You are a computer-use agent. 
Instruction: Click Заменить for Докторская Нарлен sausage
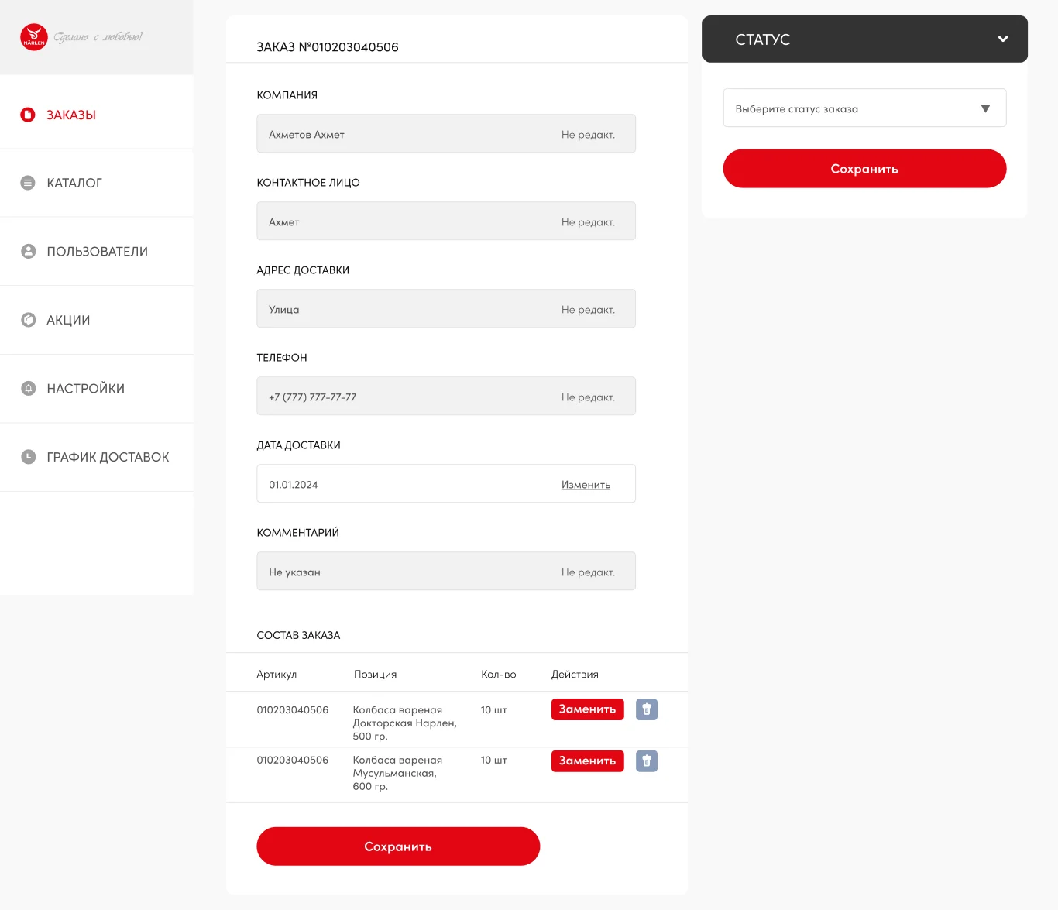pos(588,709)
